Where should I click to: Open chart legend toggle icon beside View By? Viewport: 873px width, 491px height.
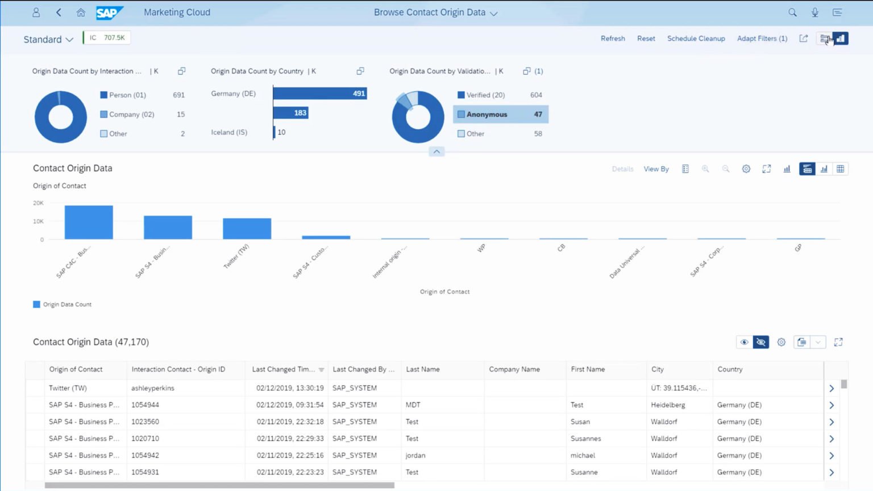[x=685, y=169]
